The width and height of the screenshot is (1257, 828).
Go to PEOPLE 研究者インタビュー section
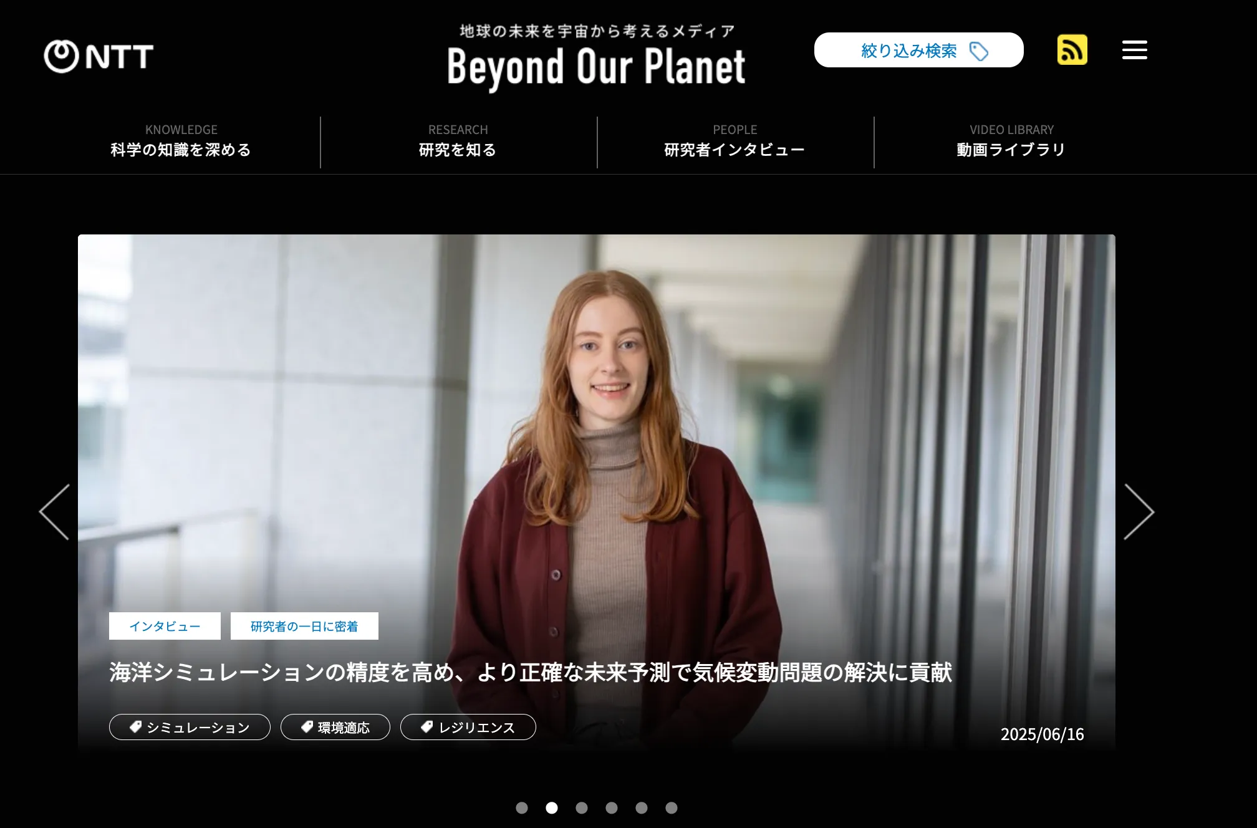tap(734, 141)
